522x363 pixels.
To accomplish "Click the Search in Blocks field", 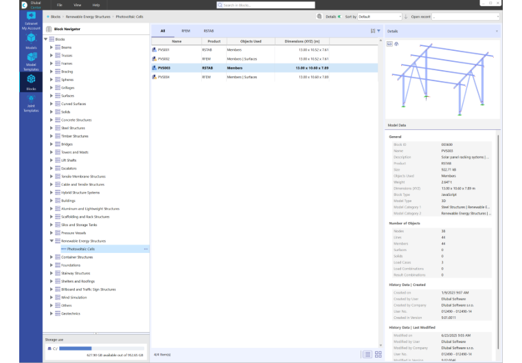I will pyautogui.click(x=266, y=5).
